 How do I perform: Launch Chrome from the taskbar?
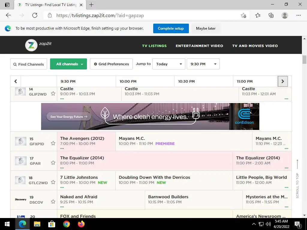pyautogui.click(x=66, y=224)
